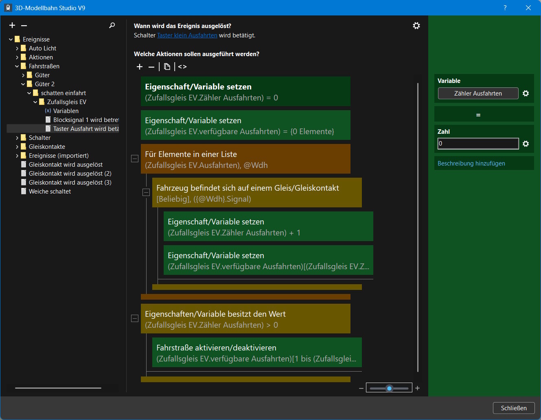Click the Schließen button
541x420 pixels.
coord(513,408)
